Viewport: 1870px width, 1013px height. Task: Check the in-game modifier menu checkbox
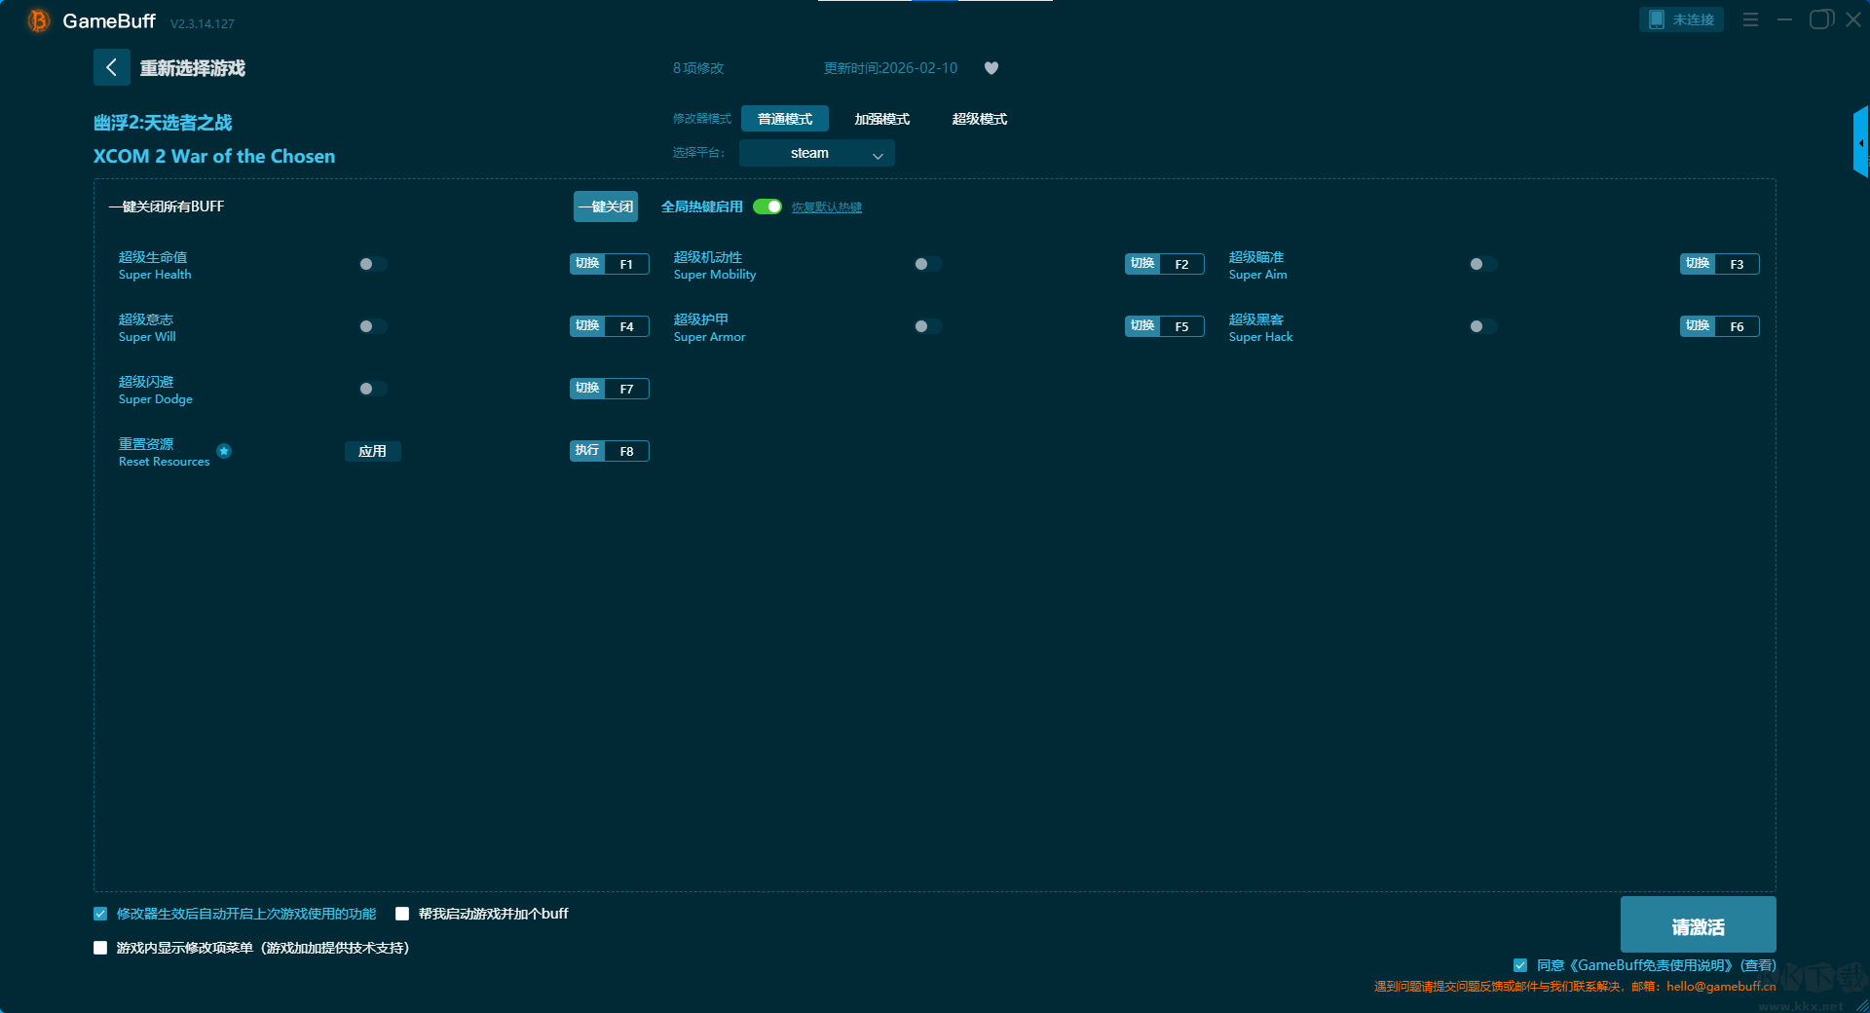(100, 948)
